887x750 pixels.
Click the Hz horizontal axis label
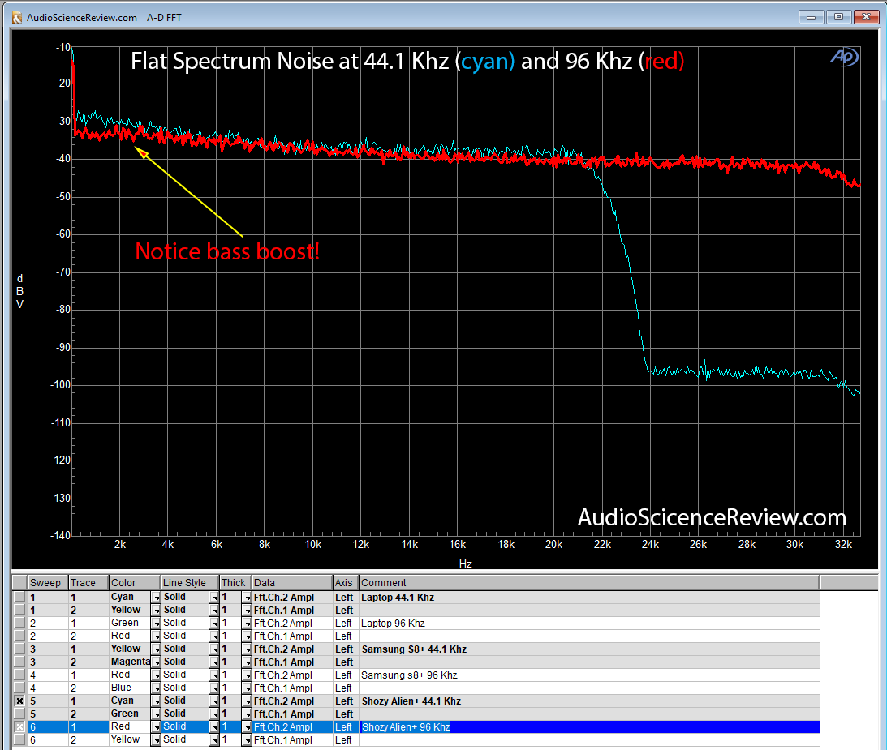coord(466,564)
